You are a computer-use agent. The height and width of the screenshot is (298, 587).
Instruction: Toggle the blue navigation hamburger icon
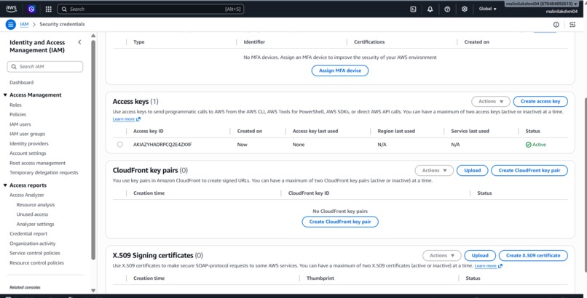(10, 24)
